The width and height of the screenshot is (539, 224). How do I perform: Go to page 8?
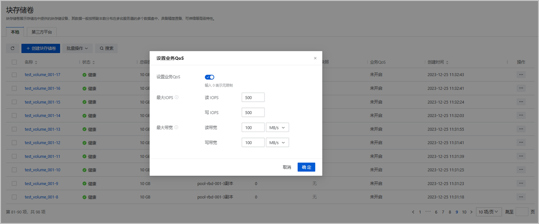[x=450, y=211]
